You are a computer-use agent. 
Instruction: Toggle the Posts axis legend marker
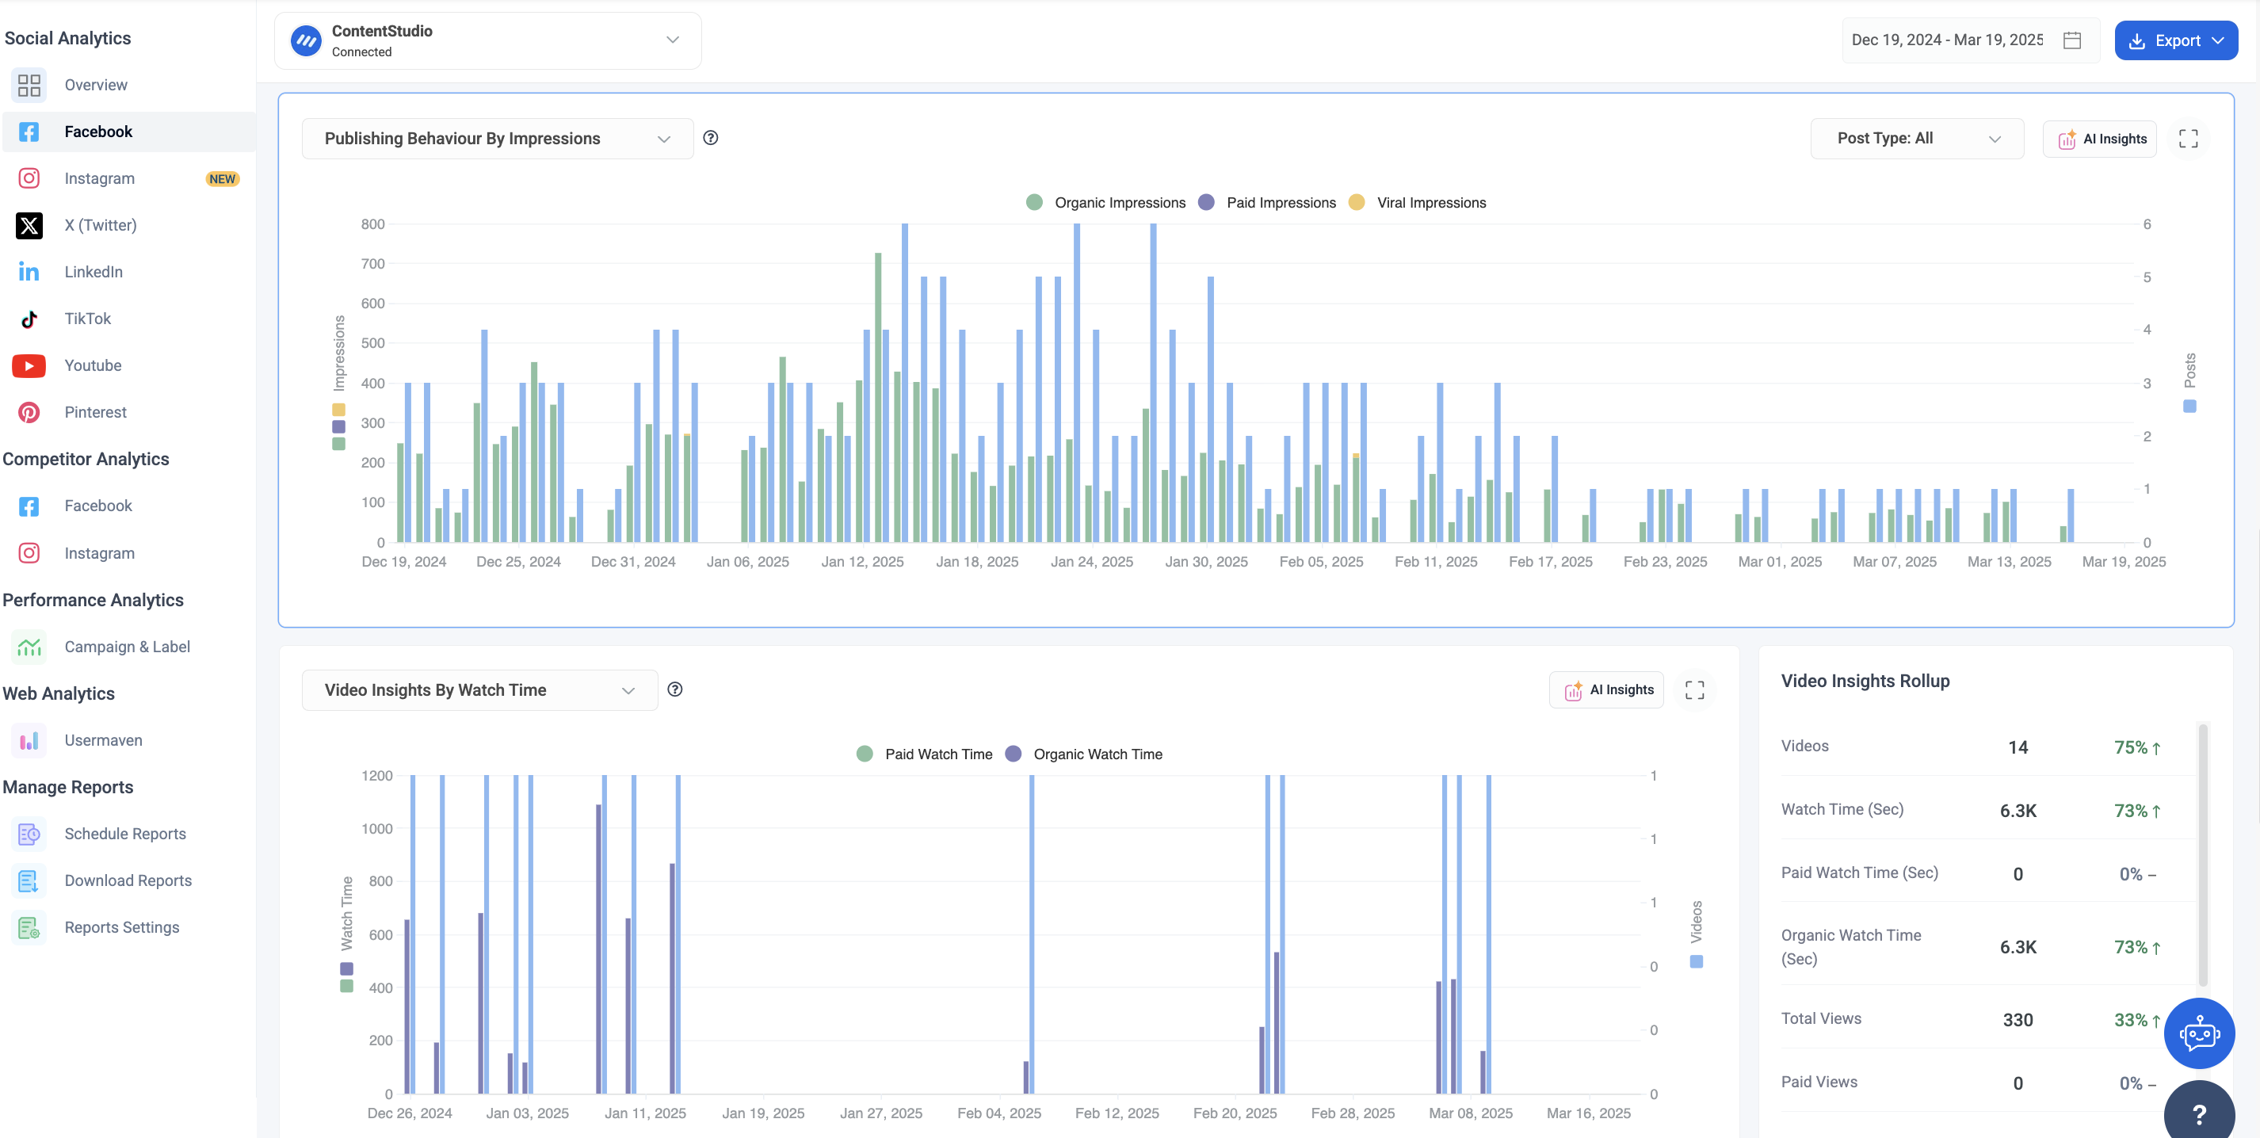point(2189,407)
